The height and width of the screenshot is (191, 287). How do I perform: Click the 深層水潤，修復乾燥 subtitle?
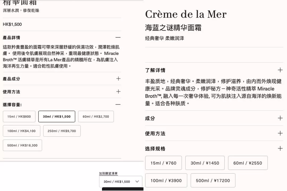(x=21, y=10)
